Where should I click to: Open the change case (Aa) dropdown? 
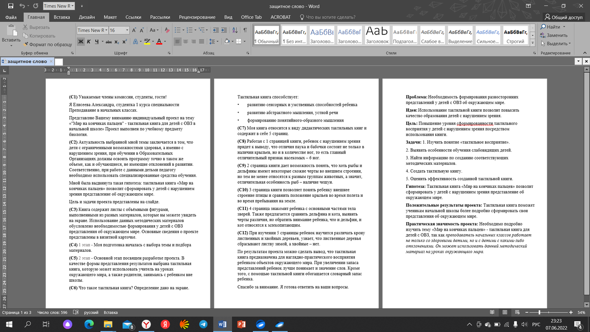(154, 30)
